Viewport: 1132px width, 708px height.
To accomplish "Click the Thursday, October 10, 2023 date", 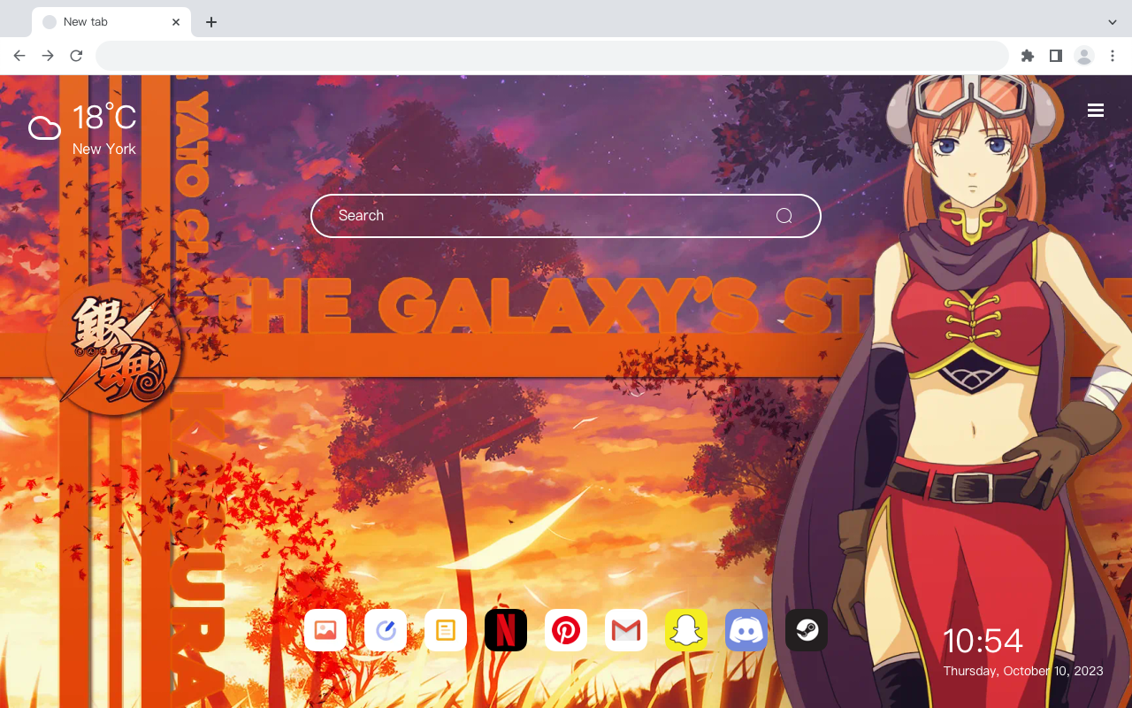I will coord(1023,671).
